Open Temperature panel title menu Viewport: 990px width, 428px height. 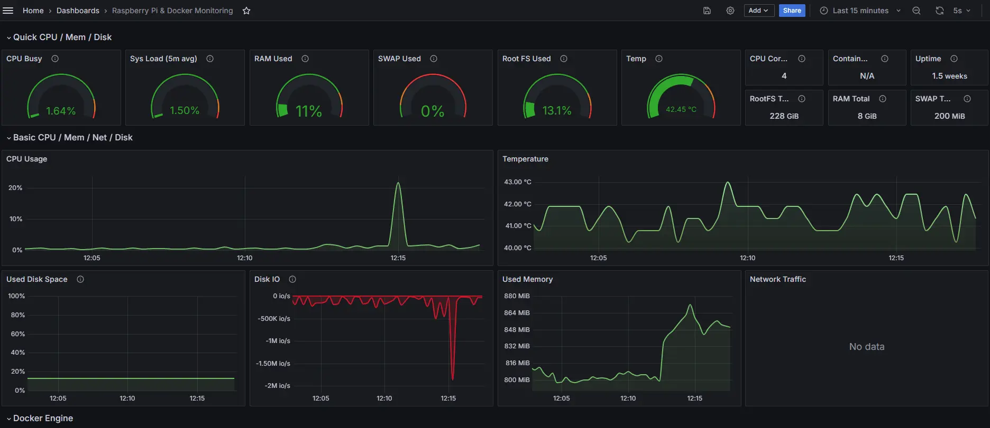point(525,159)
